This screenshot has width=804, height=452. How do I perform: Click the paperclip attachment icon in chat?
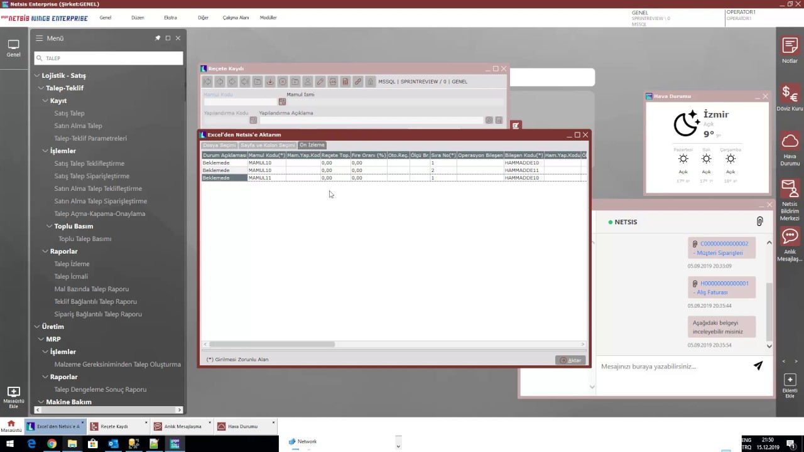pyautogui.click(x=759, y=222)
